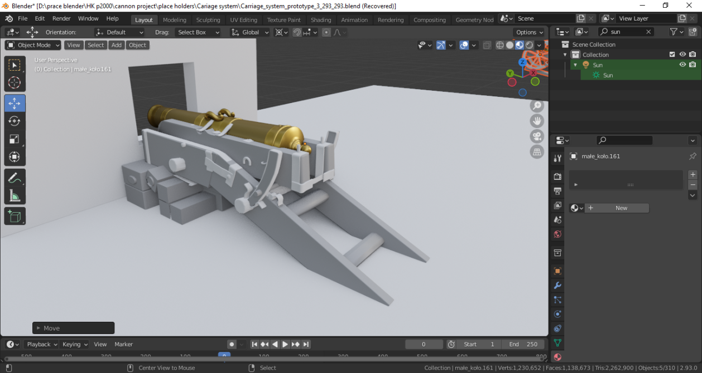Image resolution: width=702 pixels, height=373 pixels.
Task: Activate the Scale tool
Action: [15, 139]
